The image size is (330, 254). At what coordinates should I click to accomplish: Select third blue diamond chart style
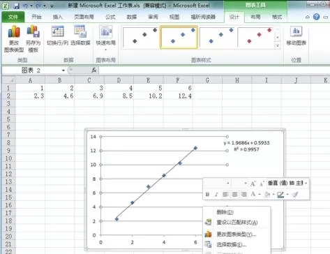[218, 37]
